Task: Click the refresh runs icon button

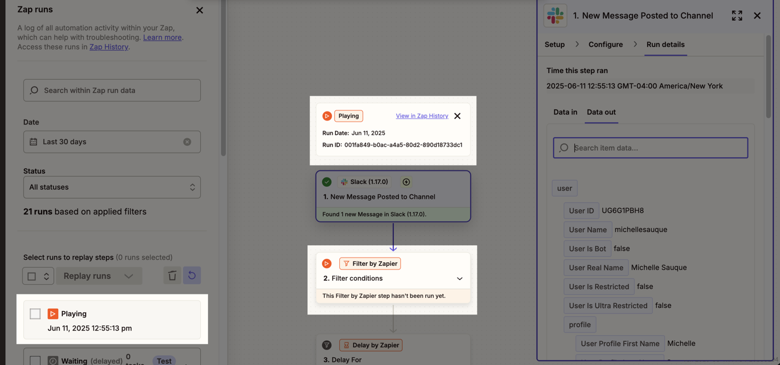Action: [192, 275]
